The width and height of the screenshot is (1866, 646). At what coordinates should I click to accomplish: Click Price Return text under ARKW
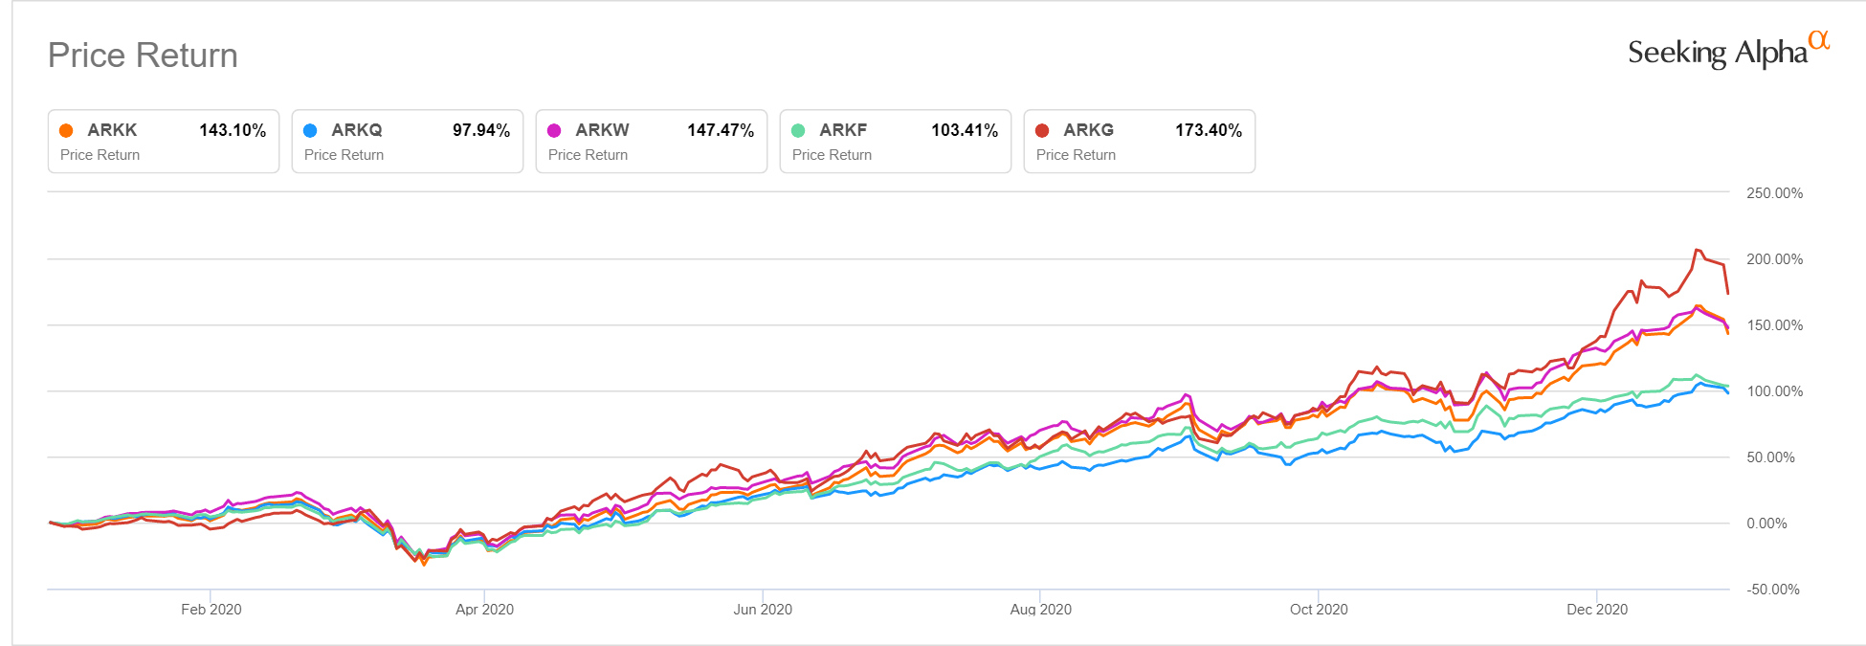click(588, 155)
